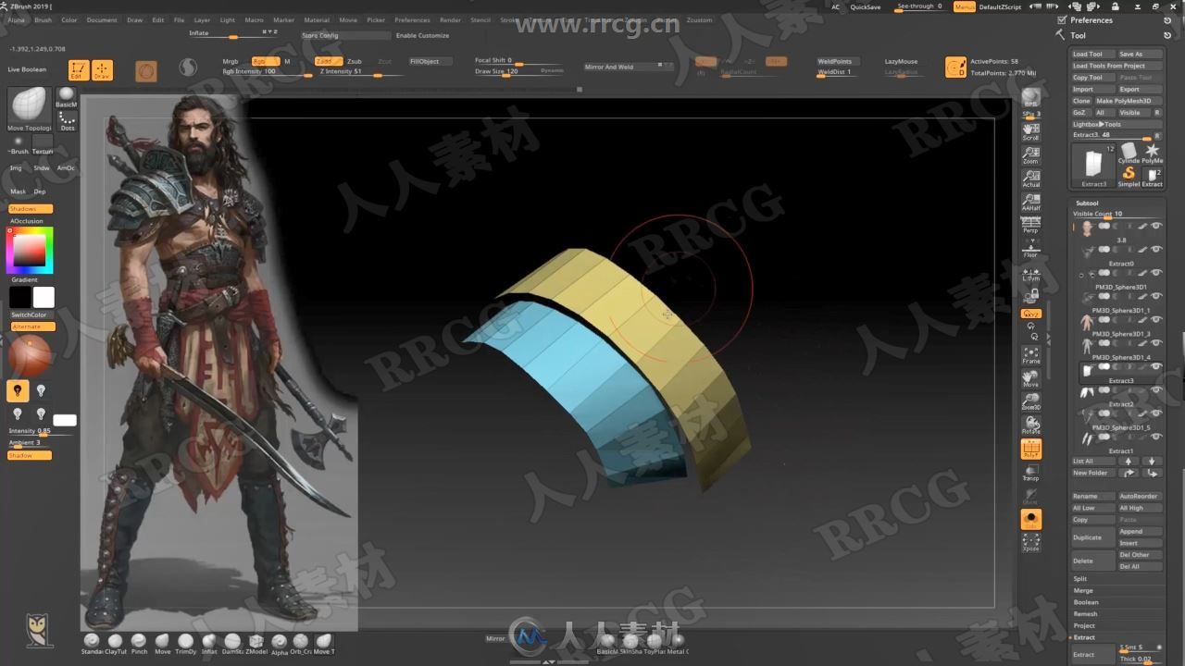The image size is (1185, 666).
Task: Open the Move Topological brush thumbnail
Action: click(x=29, y=109)
